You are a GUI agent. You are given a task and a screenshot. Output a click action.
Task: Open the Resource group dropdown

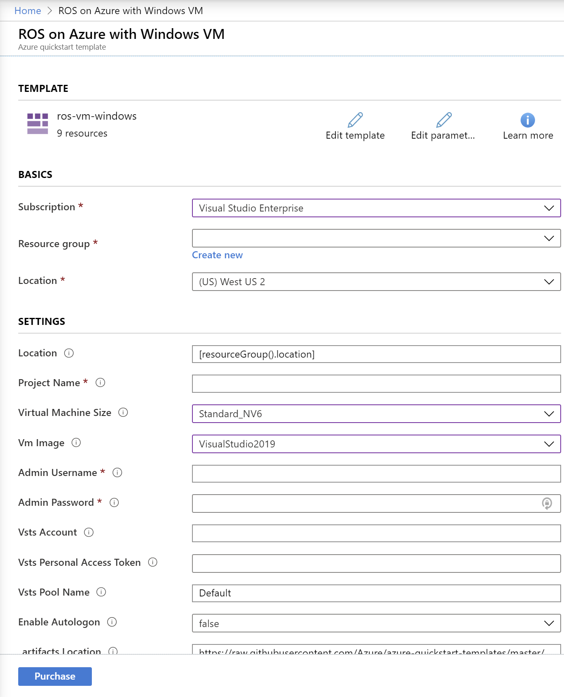tap(376, 238)
